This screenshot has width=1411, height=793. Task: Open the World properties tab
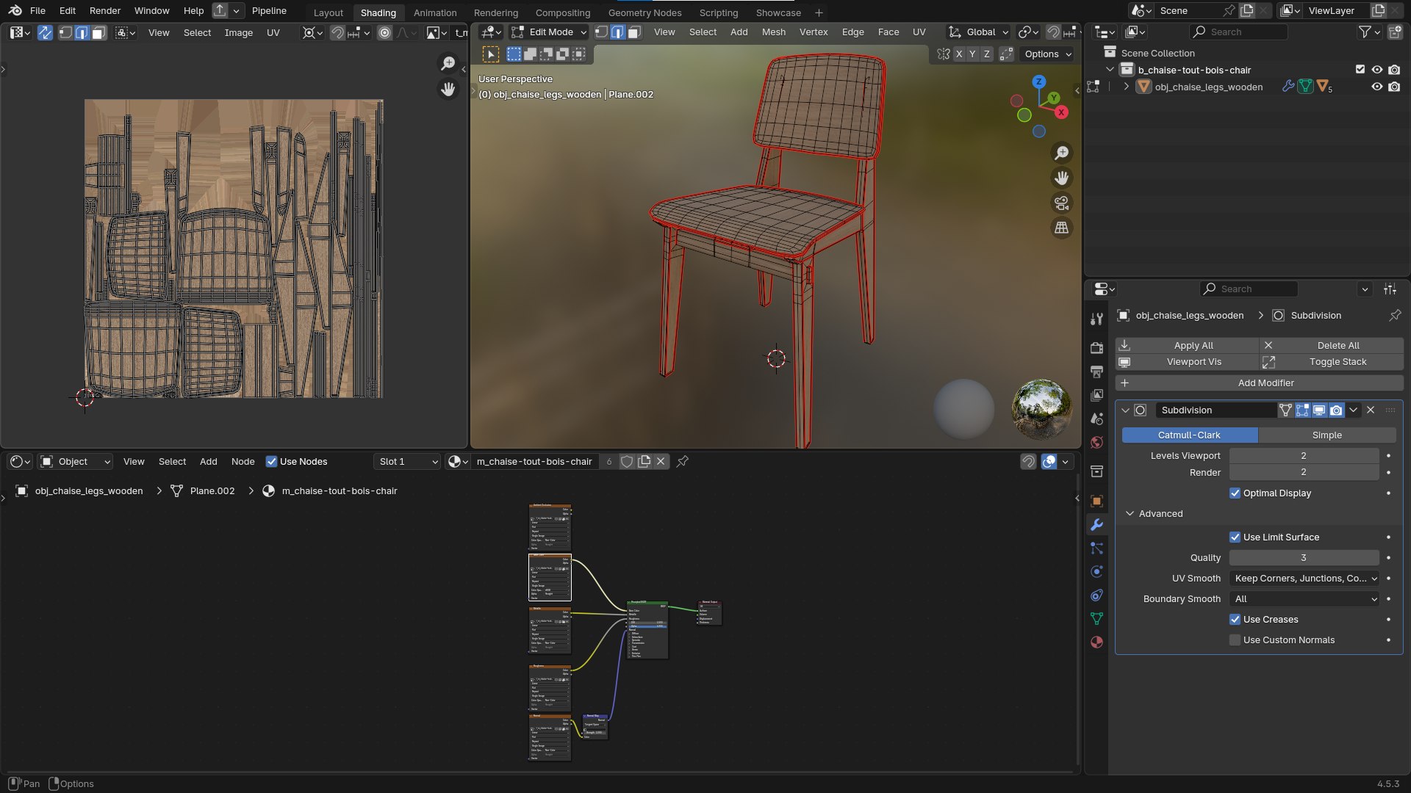1096,442
